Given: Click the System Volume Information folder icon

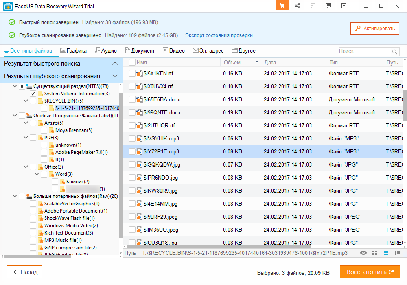Looking at the screenshot, I should pos(40,94).
